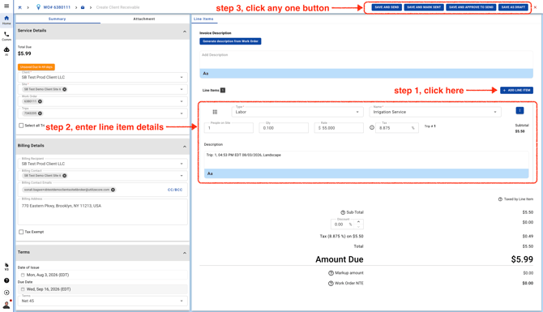Viewport: 543px width, 312px height.
Task: Close the receivable form with the red X
Action: click(535, 7)
